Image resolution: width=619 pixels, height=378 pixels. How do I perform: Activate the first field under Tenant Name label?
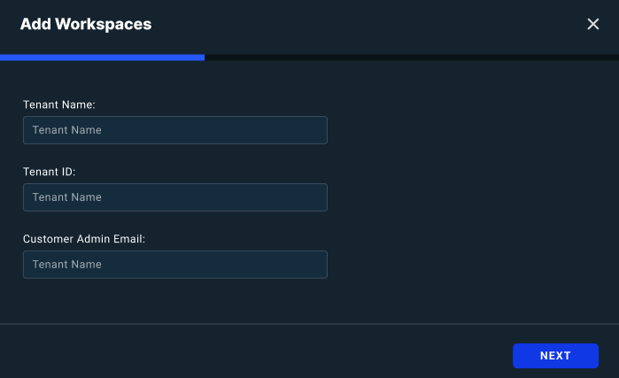(175, 130)
